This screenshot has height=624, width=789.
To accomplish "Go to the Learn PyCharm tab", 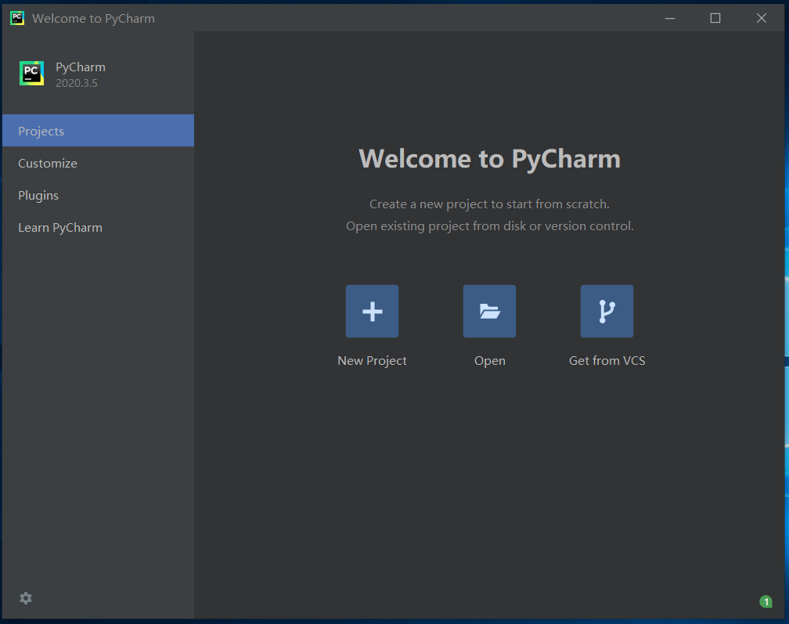I will point(98,228).
